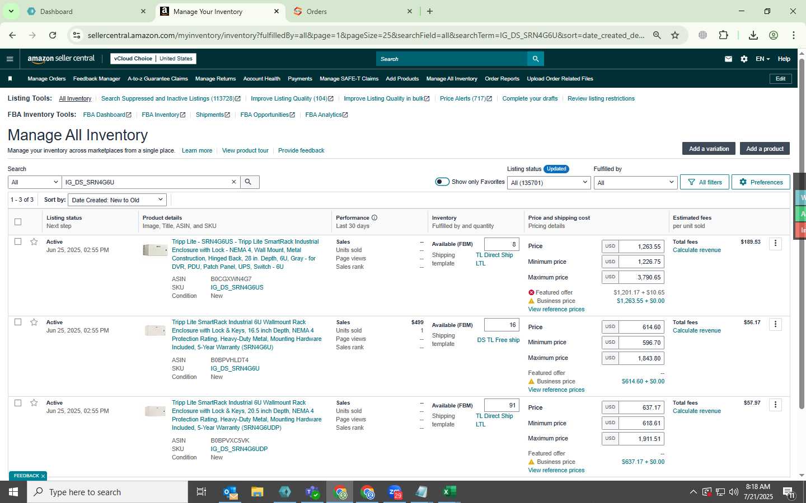Open the vCloud Choice United States account switcher
This screenshot has width=806, height=503.
tap(153, 59)
